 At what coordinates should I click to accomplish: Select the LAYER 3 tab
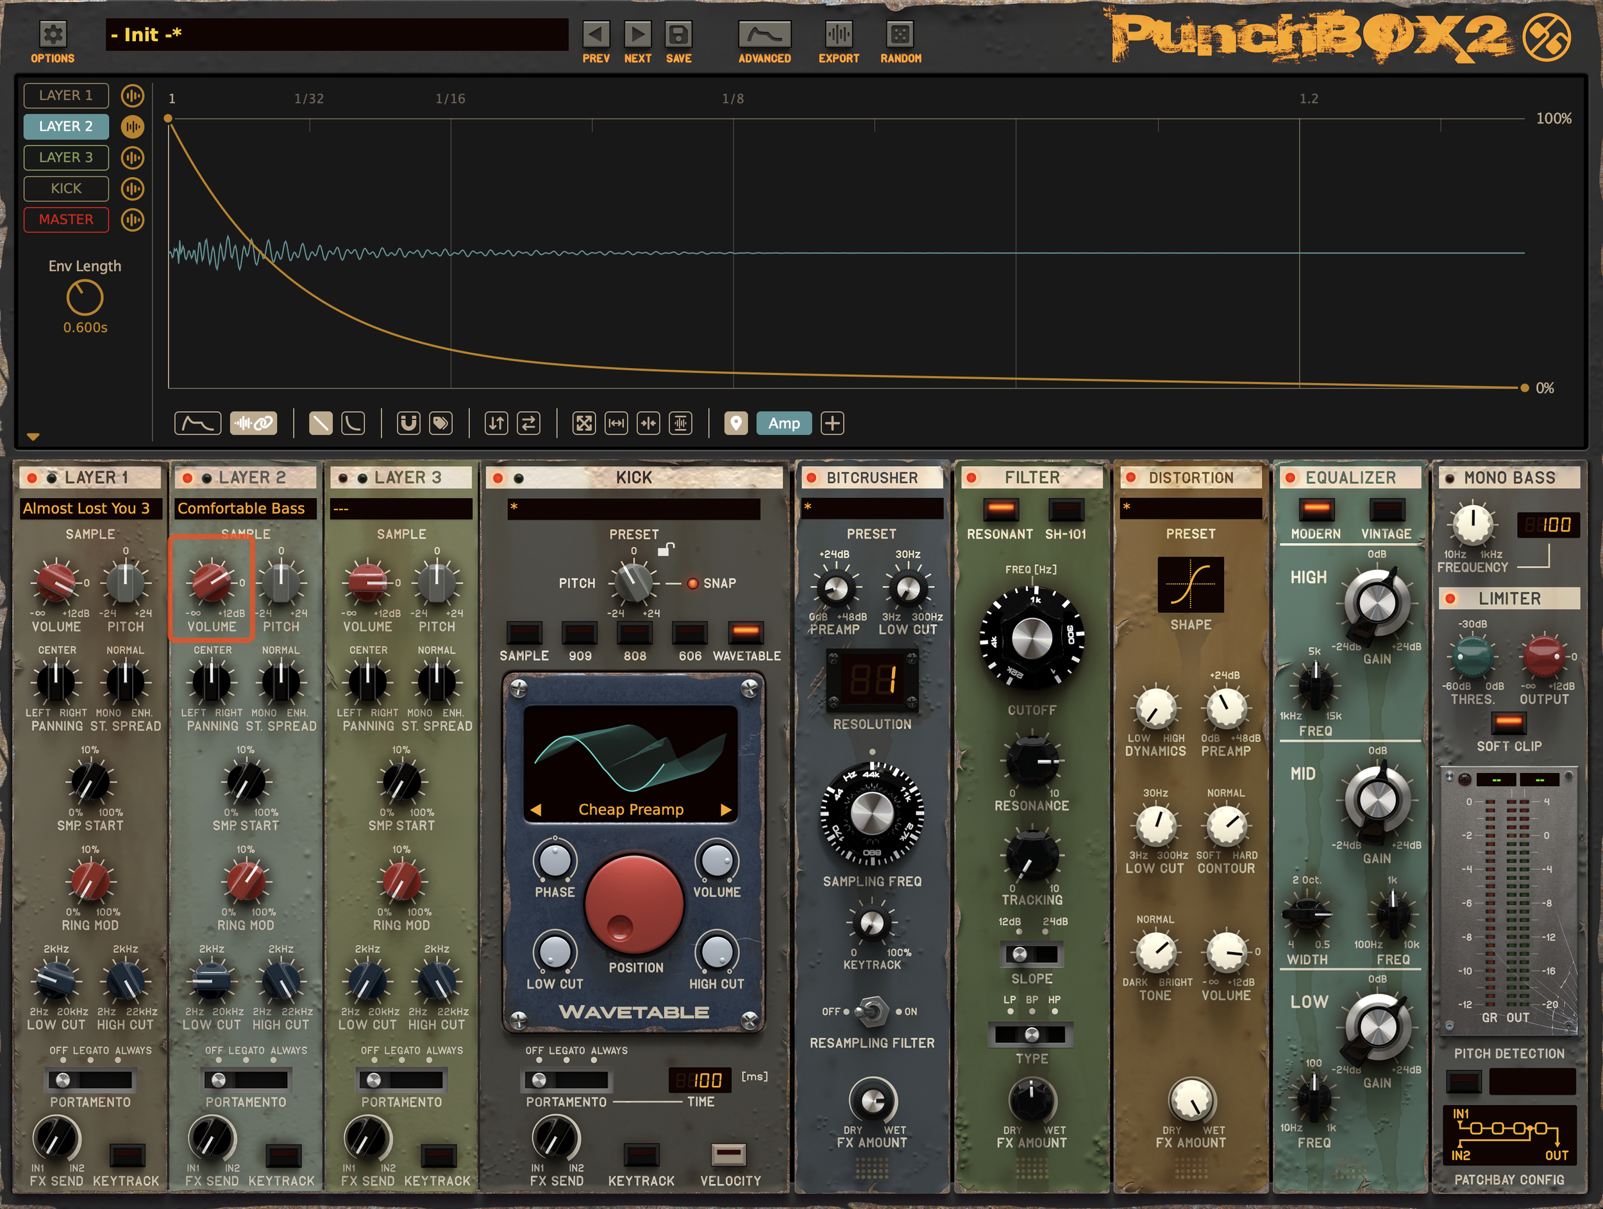coord(66,158)
